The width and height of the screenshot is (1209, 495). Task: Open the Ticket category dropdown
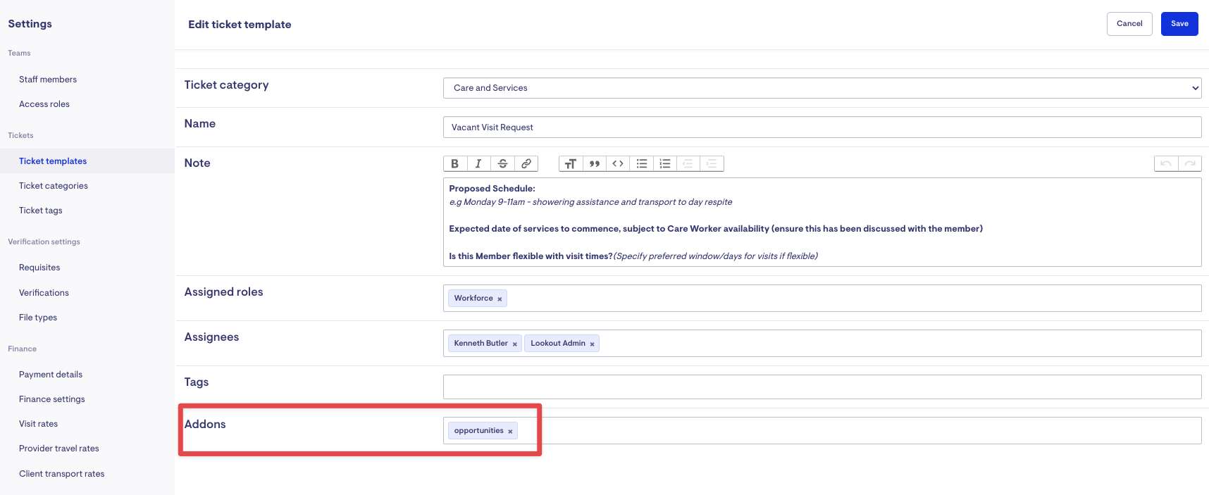[x=821, y=88]
